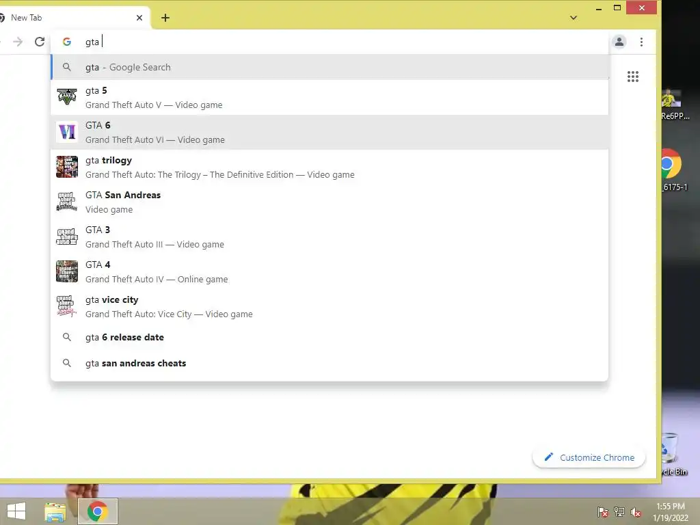Viewport: 700px width, 525px height.
Task: Click the muted volume tray icon
Action: pos(636,512)
